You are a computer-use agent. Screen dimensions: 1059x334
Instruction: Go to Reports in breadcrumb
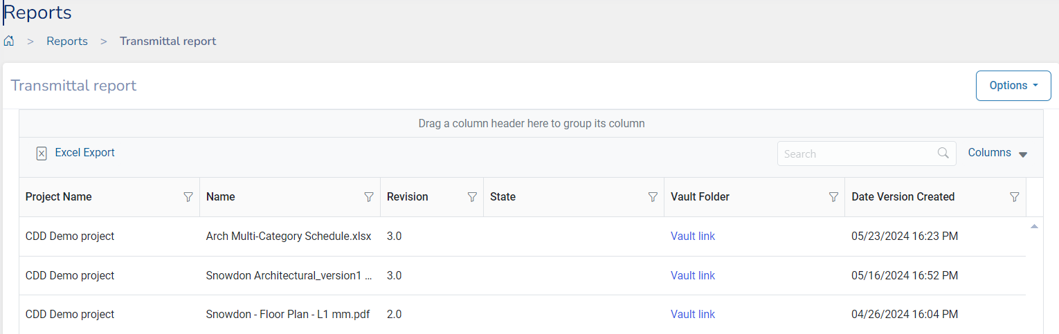pos(67,41)
